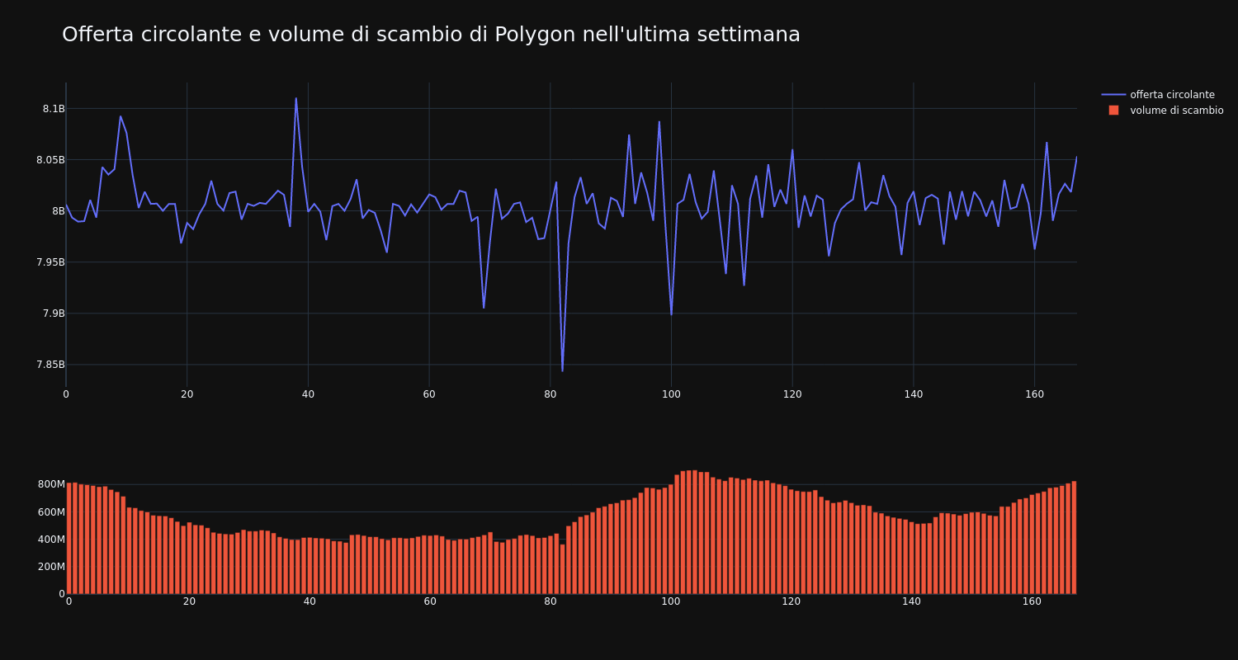Click x-axis tick 80 on the bar chart
Screen dimensions: 1238x660
point(550,602)
